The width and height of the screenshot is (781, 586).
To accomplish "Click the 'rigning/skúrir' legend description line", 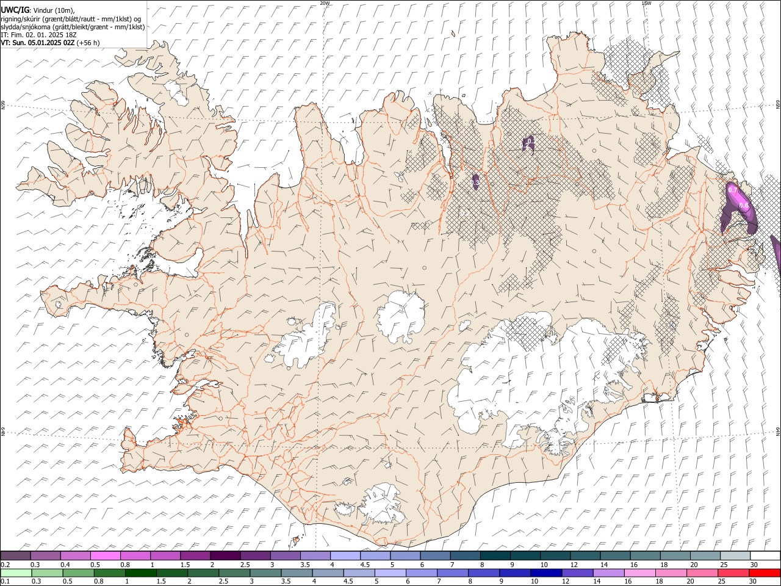I will [x=71, y=18].
